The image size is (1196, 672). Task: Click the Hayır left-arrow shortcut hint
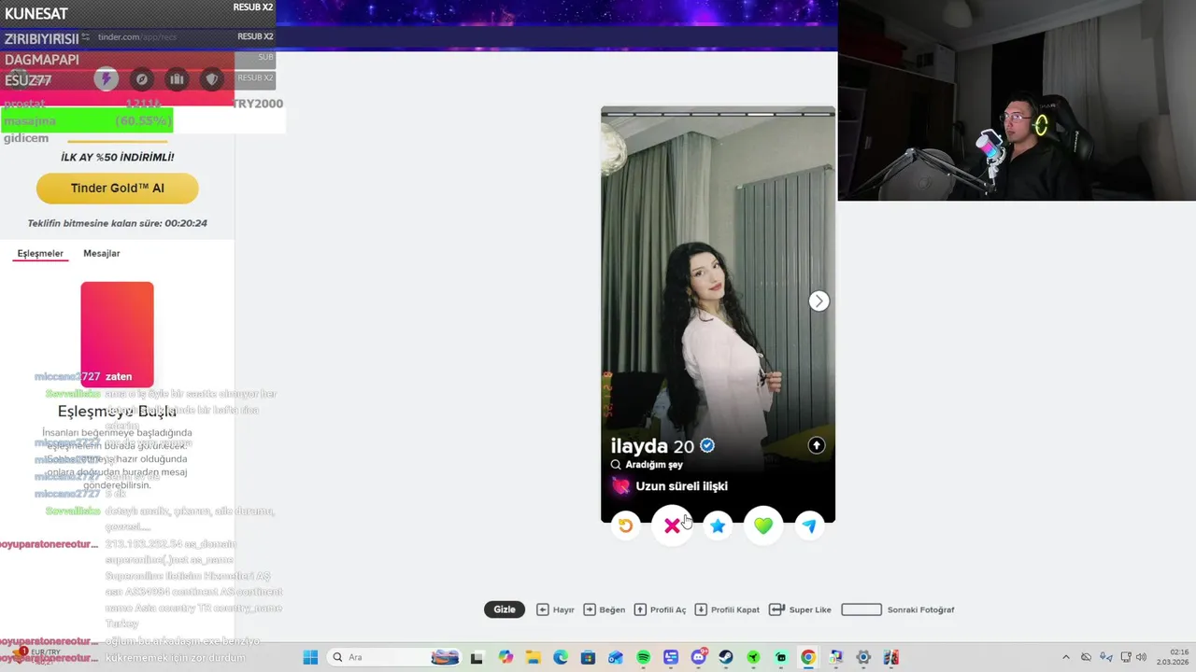[x=555, y=609]
